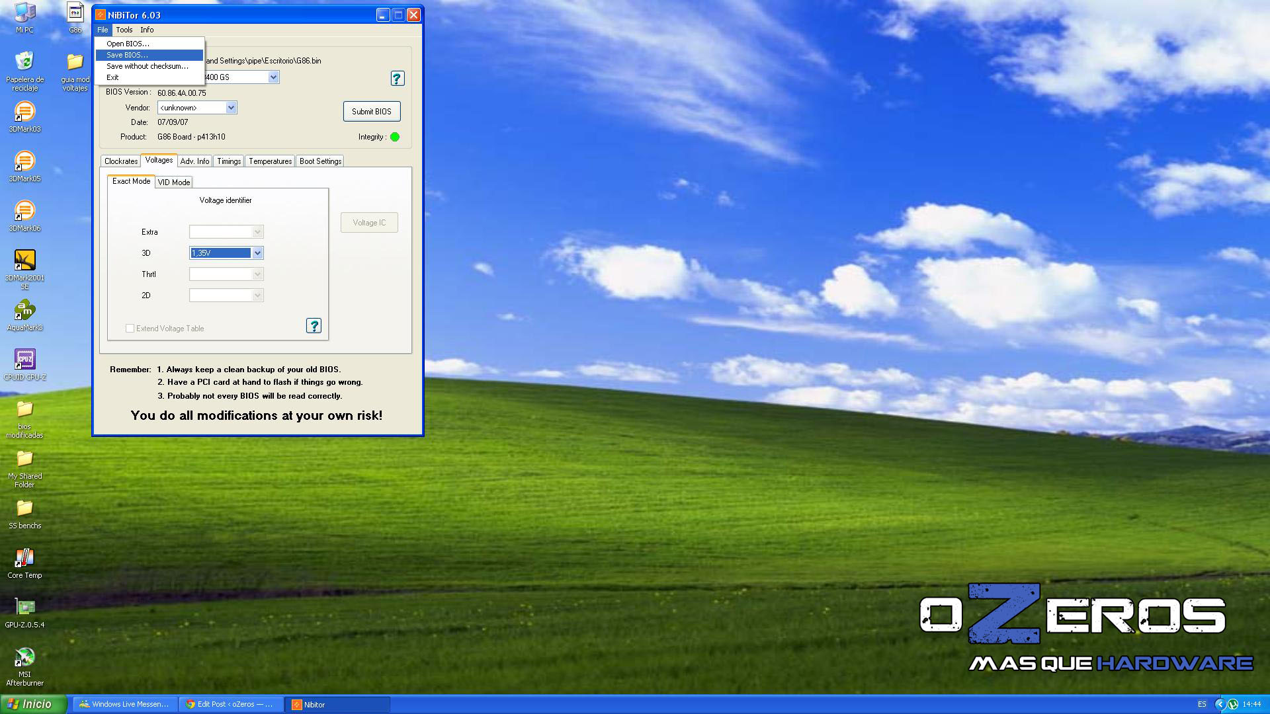Viewport: 1270px width, 714px height.
Task: Open the Inicio start button
Action: click(x=34, y=704)
